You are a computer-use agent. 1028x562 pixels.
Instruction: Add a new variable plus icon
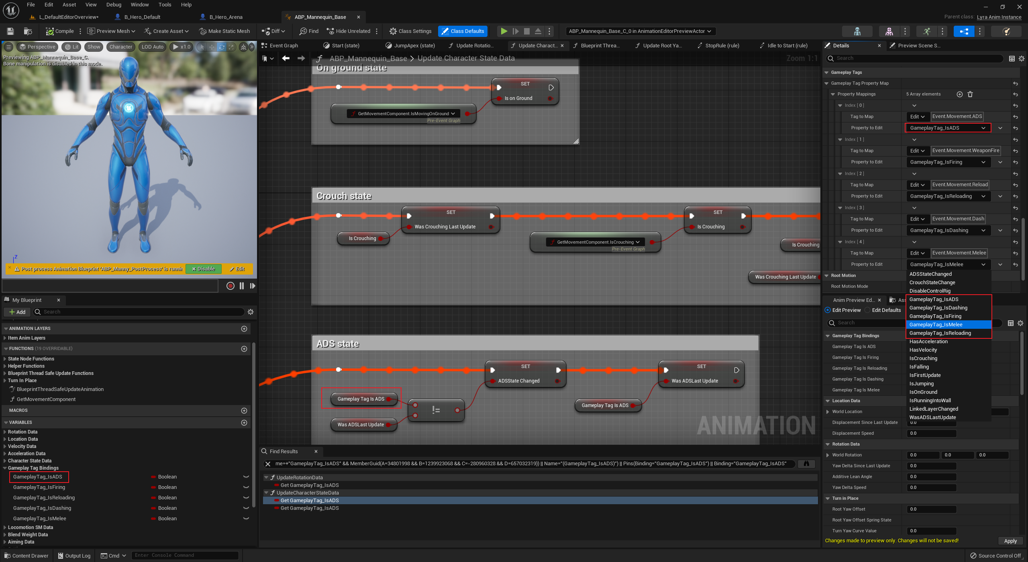[x=244, y=423]
